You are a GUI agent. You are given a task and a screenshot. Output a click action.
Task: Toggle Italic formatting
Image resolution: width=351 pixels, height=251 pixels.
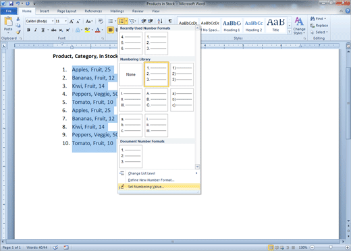point(35,30)
